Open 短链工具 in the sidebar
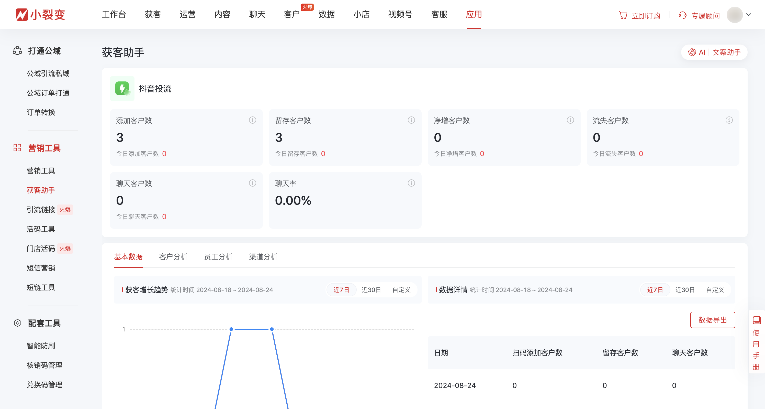The height and width of the screenshot is (409, 765). 41,287
